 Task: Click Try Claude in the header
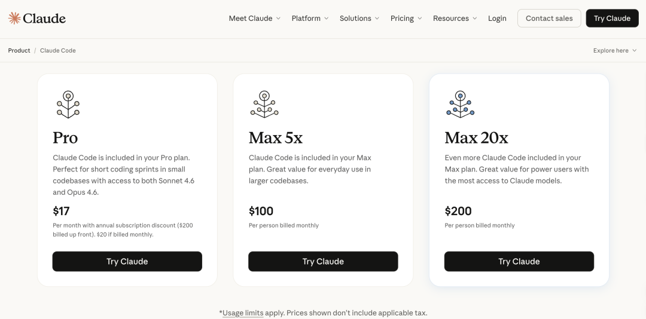[612, 19]
